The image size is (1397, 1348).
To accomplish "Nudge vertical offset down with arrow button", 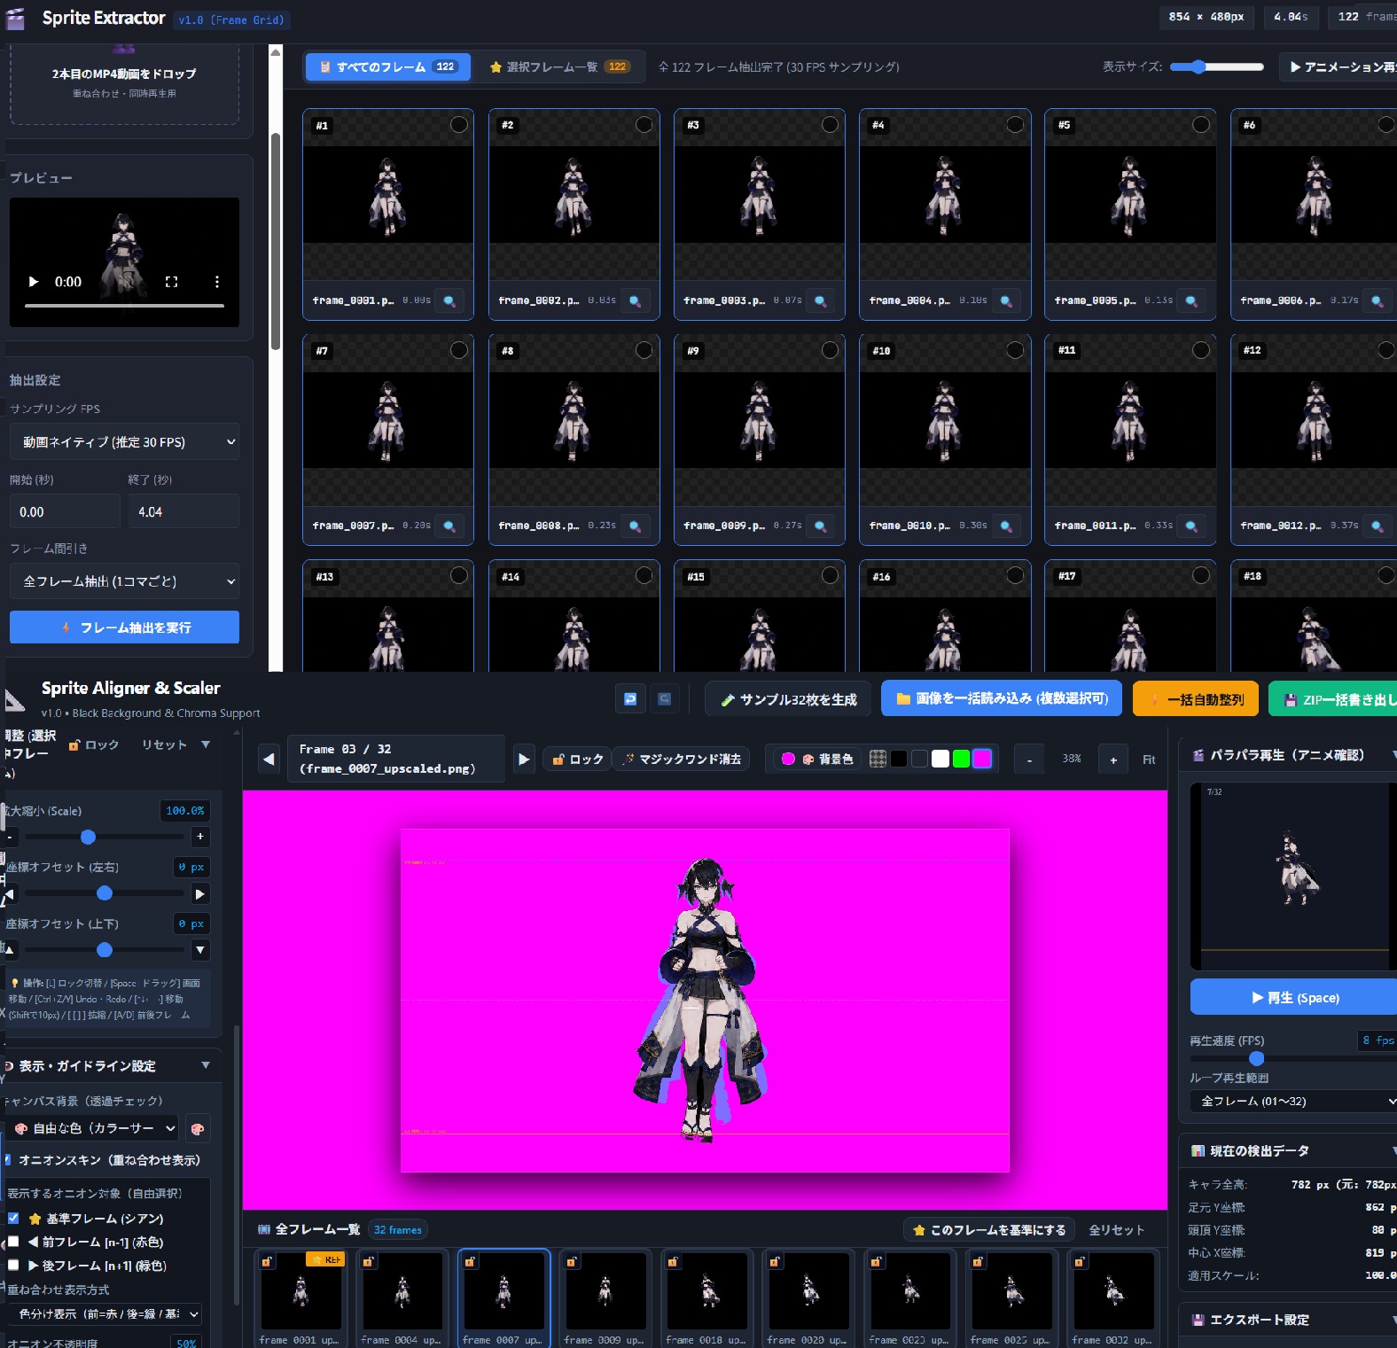I will (200, 950).
